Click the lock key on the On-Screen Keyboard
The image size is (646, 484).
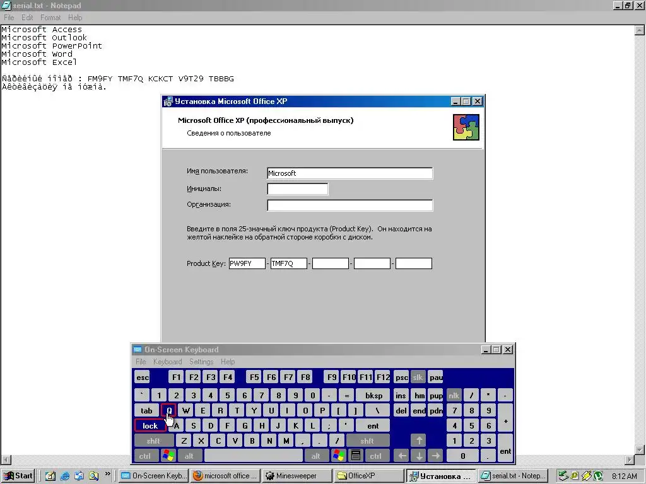point(150,425)
